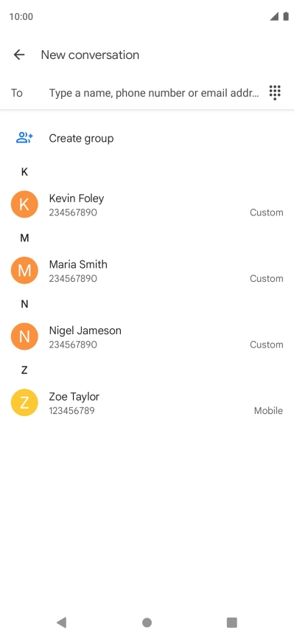Image resolution: width=294 pixels, height=639 pixels.
Task: Pick the Kevin Foley contact name
Action: coord(77,198)
